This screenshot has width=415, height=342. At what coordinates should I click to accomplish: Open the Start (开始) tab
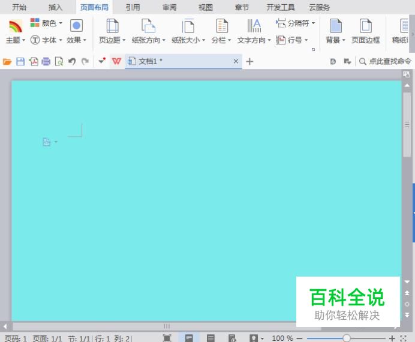pos(19,7)
